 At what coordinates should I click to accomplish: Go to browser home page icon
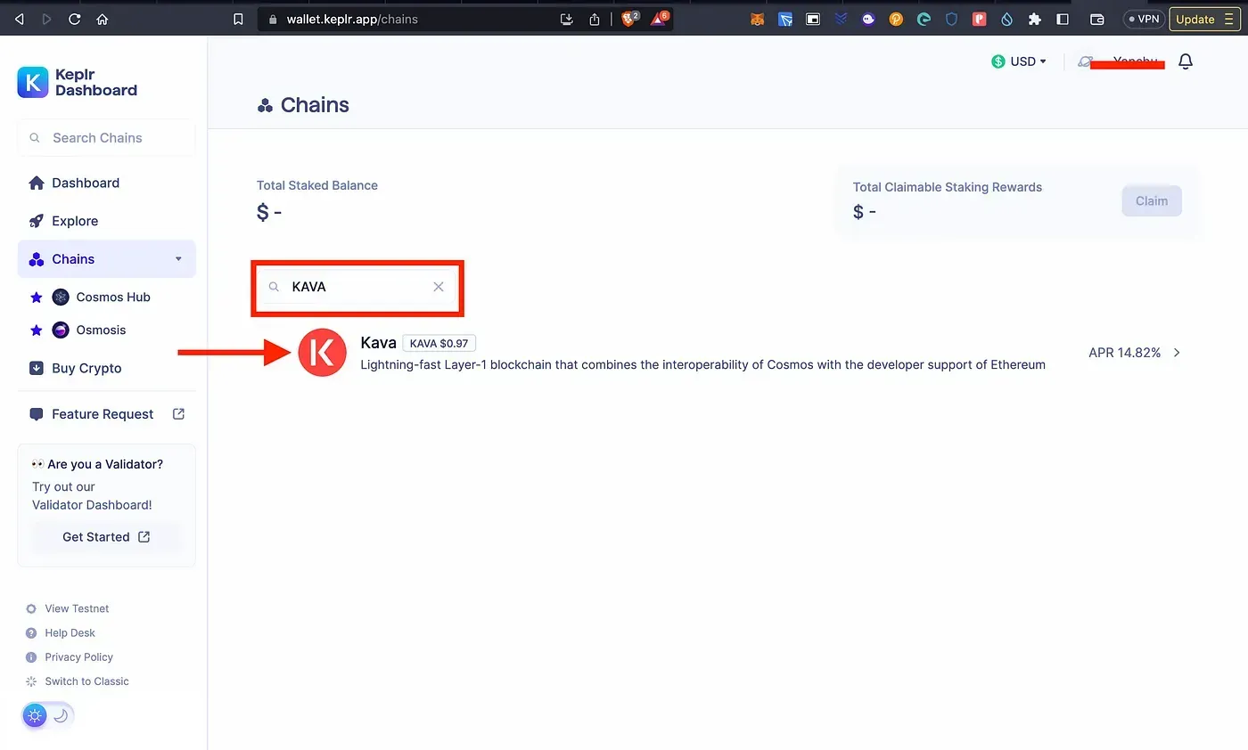[x=103, y=19]
